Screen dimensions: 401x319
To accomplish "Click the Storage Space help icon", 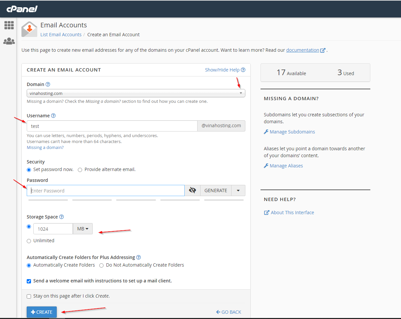I will [61, 217].
